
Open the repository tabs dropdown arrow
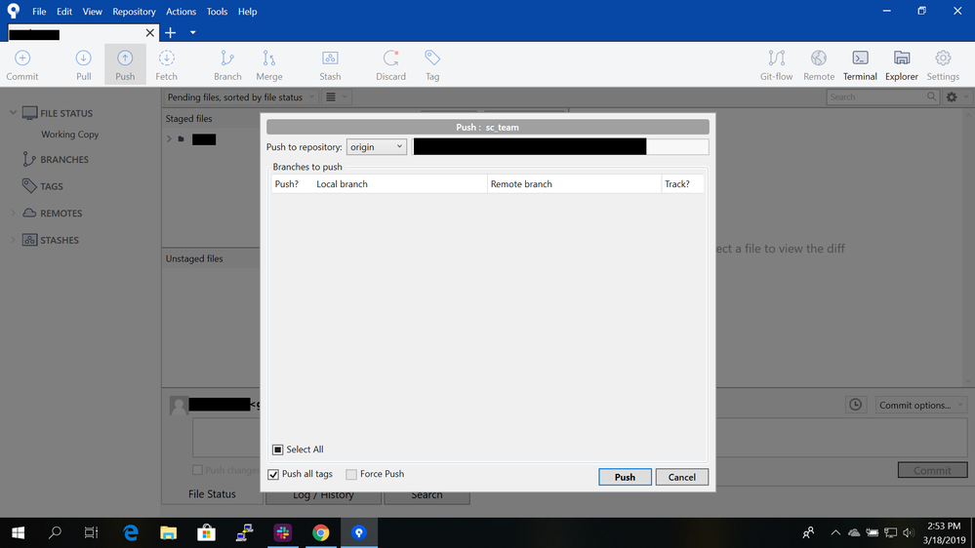click(x=193, y=32)
